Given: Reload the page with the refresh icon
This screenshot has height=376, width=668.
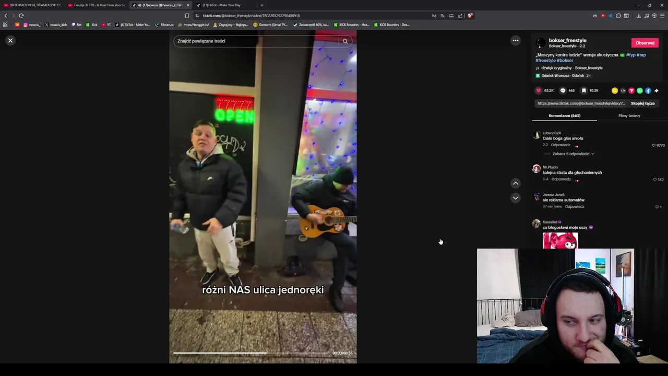Looking at the screenshot, I should (x=21, y=16).
